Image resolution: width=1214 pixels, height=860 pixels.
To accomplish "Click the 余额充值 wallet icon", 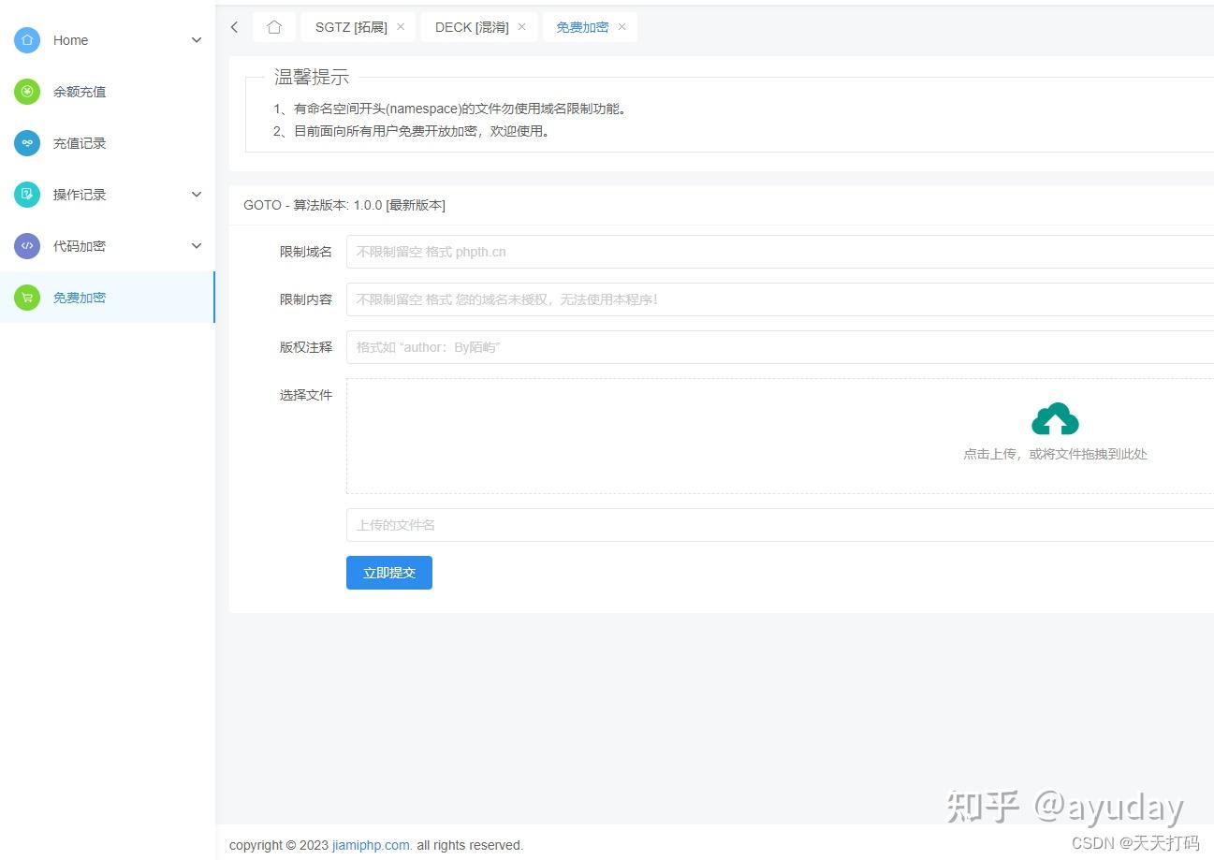I will (27, 92).
